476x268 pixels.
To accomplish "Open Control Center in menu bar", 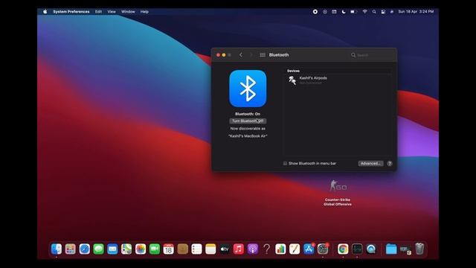I will pyautogui.click(x=383, y=12).
